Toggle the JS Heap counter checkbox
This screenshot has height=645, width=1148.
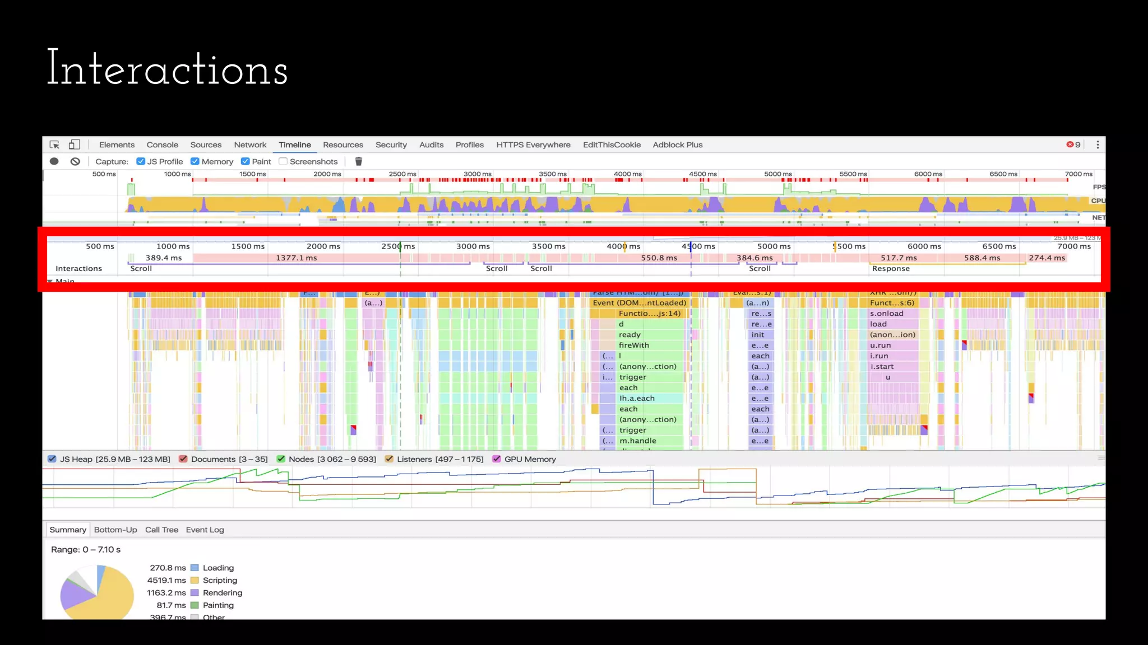(x=52, y=459)
